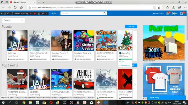Stop the Bandicam recording with red square
This screenshot has height=105, width=188.
(35, 14)
